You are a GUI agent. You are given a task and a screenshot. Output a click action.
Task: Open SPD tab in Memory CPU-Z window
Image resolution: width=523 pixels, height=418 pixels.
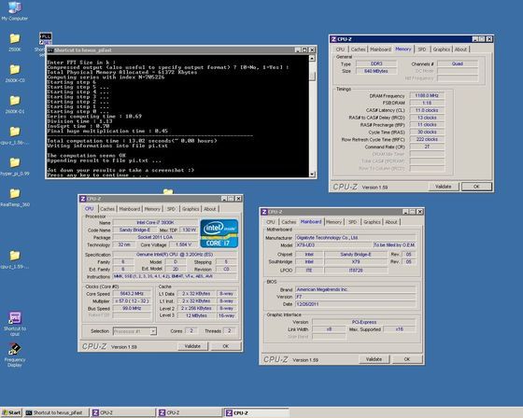422,49
